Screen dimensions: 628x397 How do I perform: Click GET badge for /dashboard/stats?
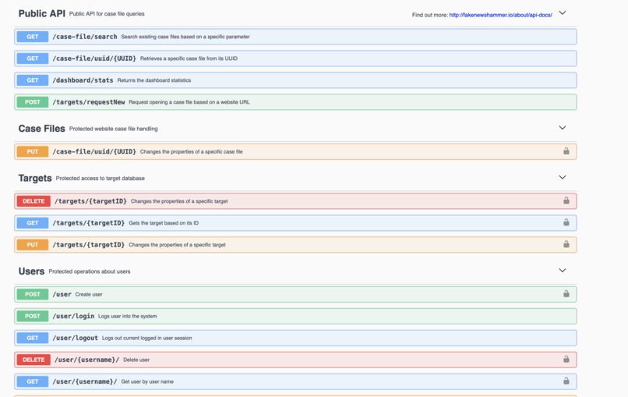33,80
